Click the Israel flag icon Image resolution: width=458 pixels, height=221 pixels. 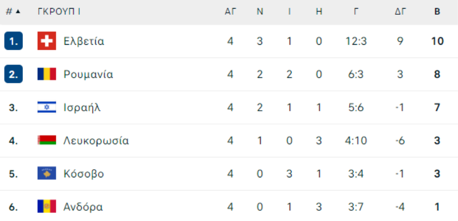tap(47, 107)
